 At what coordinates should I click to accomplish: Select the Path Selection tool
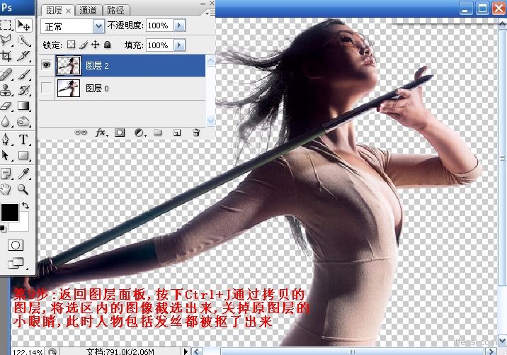[x=6, y=155]
